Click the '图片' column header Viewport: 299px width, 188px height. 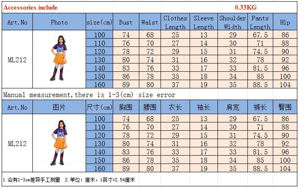tap(59, 107)
